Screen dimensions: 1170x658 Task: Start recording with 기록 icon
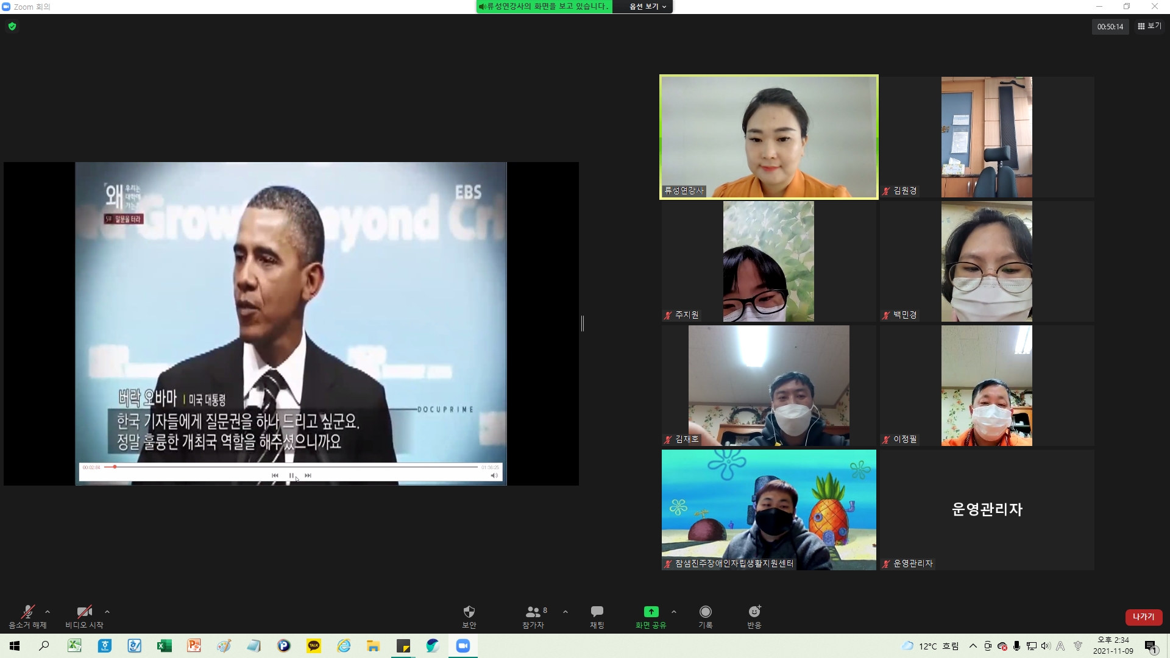pyautogui.click(x=706, y=612)
